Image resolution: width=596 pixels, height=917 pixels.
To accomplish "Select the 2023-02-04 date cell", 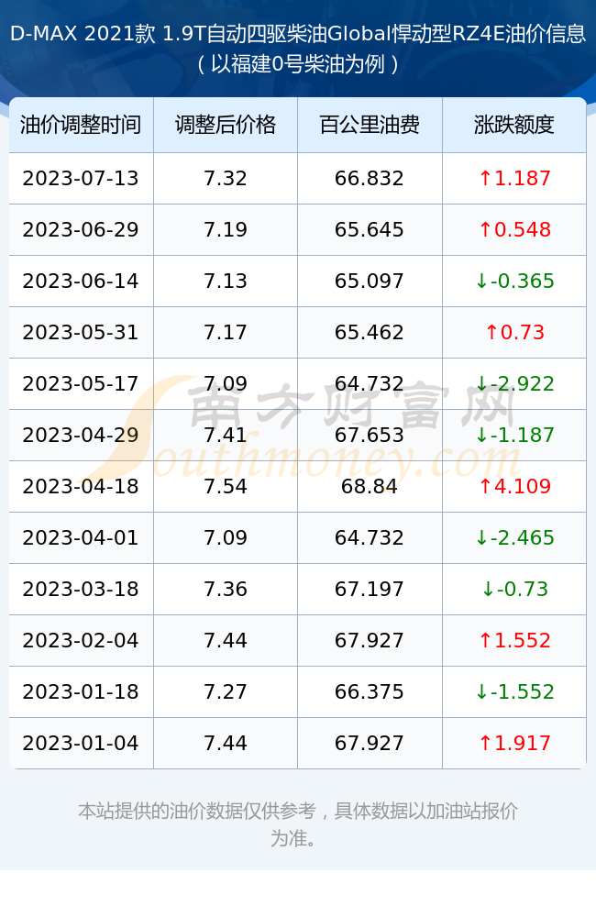I will pyautogui.click(x=81, y=640).
